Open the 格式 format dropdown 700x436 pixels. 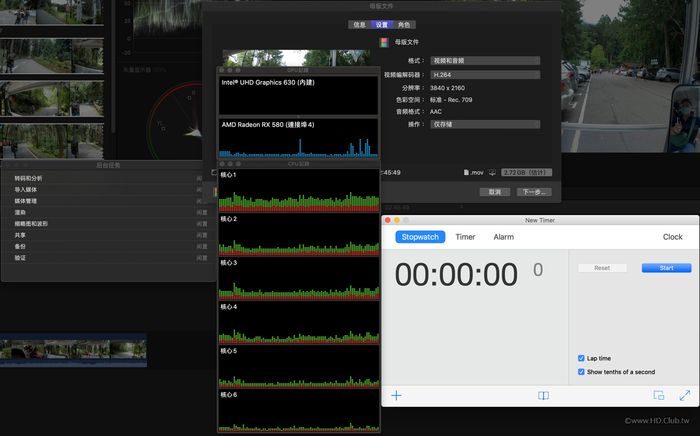click(485, 60)
